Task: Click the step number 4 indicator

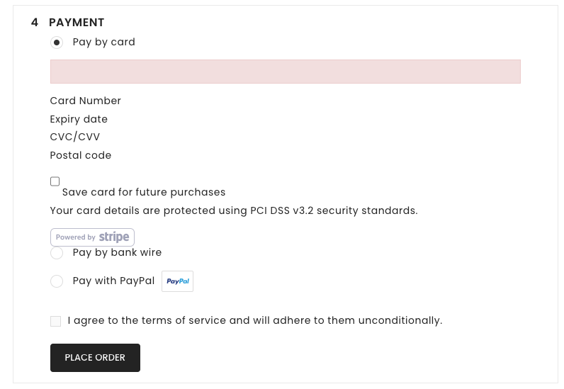Action: (35, 23)
